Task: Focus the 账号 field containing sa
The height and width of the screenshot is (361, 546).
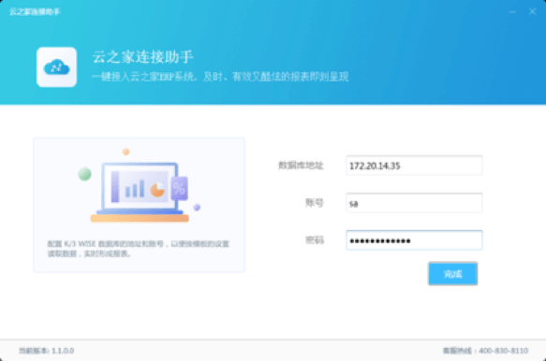Action: coord(414,203)
